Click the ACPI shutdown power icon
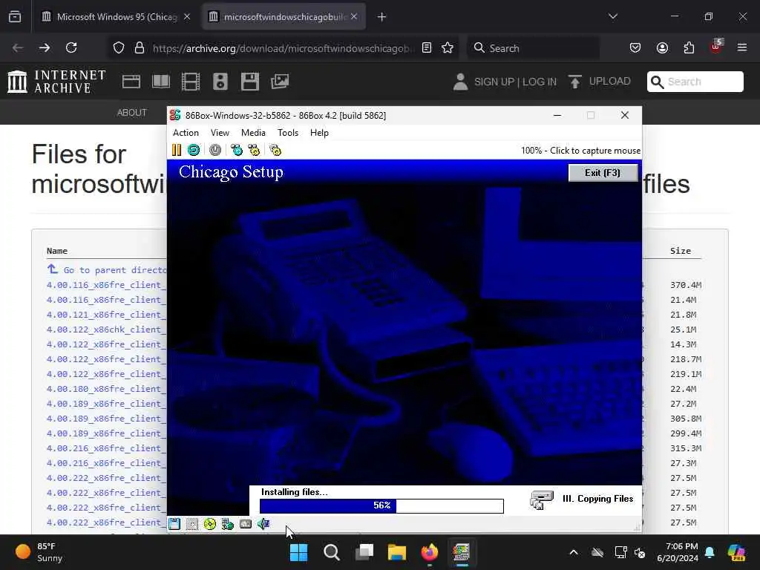 pos(215,150)
